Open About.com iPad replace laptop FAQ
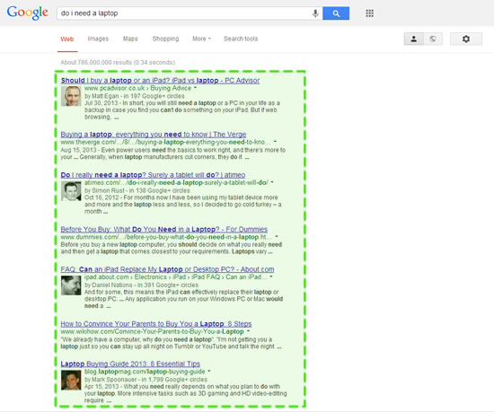Viewport: 494px width, 412px height. pos(167,269)
